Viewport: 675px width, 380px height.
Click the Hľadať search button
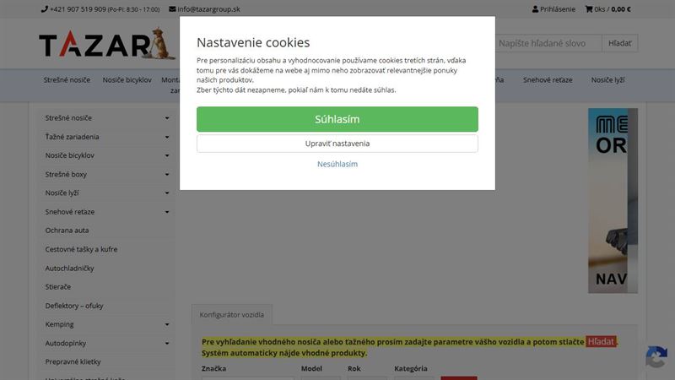(620, 43)
